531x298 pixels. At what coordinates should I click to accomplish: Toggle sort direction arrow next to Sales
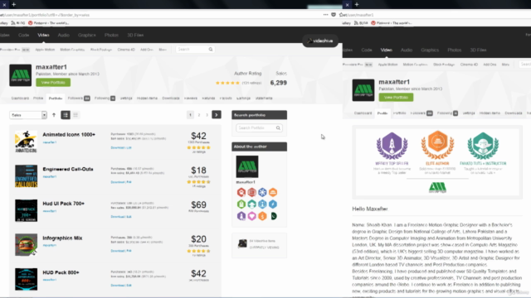[54, 115]
